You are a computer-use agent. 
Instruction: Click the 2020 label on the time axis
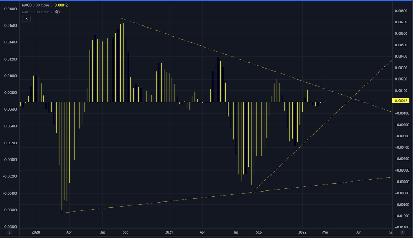tap(36, 232)
